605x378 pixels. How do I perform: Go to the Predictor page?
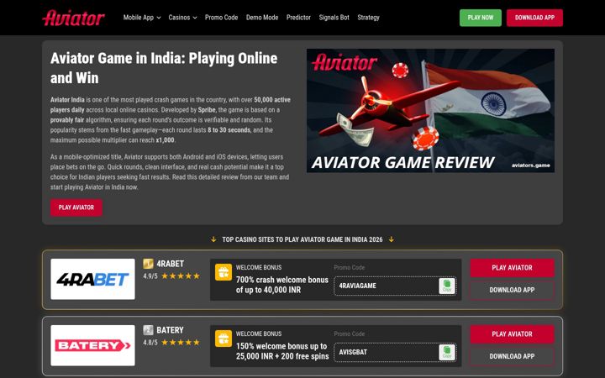tap(298, 18)
